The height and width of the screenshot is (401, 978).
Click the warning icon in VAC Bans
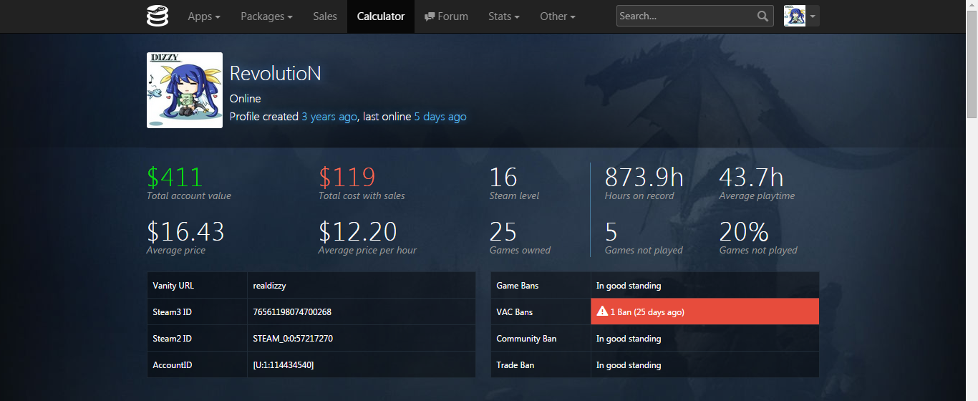click(602, 311)
